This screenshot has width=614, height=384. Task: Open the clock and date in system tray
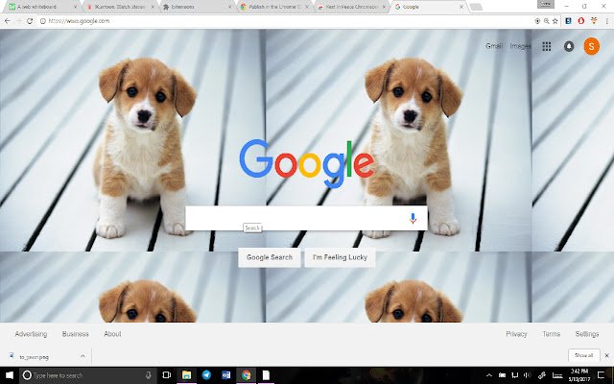[x=579, y=375]
